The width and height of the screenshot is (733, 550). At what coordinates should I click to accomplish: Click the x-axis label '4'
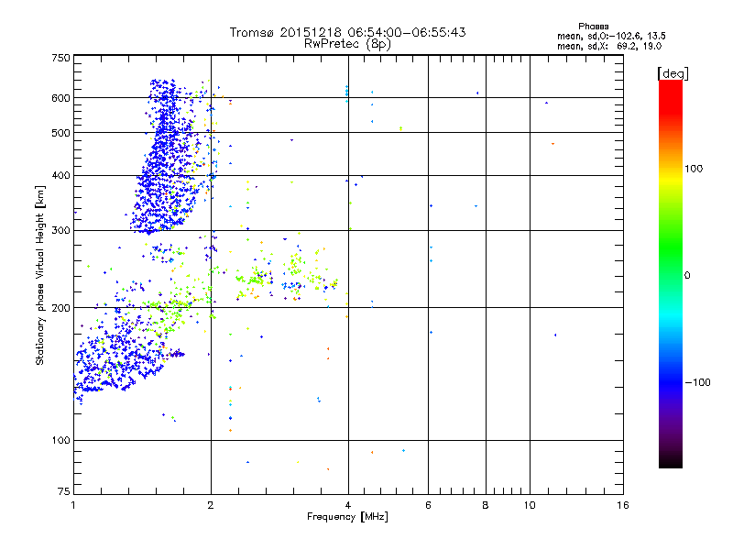point(348,505)
